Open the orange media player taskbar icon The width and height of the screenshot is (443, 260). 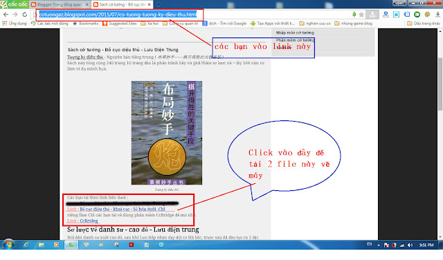(x=56, y=245)
